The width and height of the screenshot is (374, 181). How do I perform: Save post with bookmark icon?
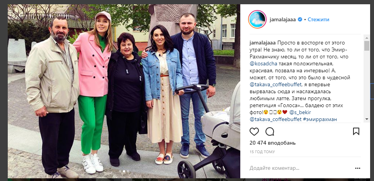click(356, 131)
